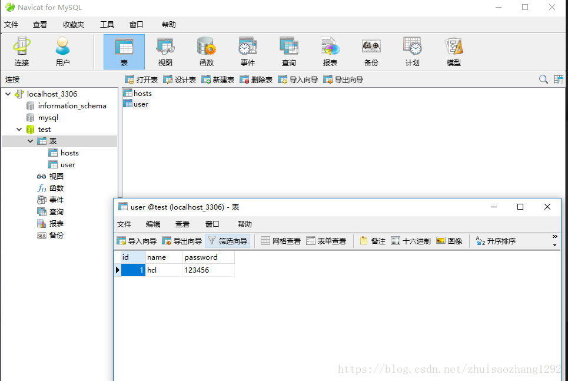Click the 用户 (User) toolbar icon
The height and width of the screenshot is (381, 568).
pos(62,51)
